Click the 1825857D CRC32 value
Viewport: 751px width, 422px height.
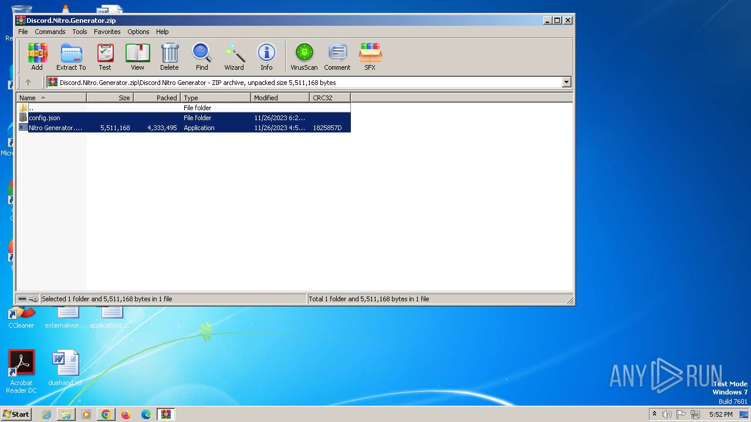tap(327, 128)
